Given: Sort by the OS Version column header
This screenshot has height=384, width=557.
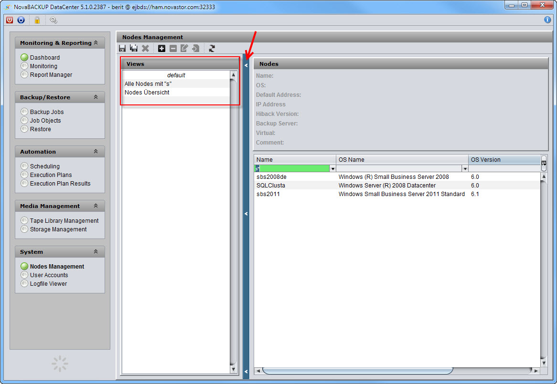Looking at the screenshot, I should pyautogui.click(x=504, y=159).
